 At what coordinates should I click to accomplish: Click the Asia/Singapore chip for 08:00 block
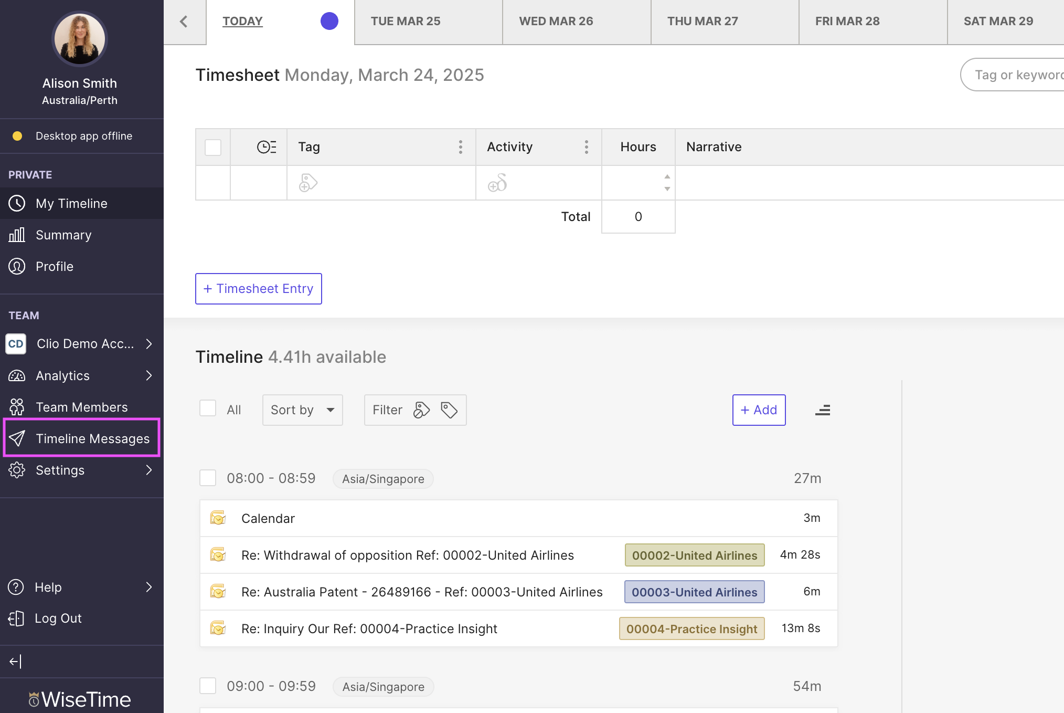(x=383, y=479)
